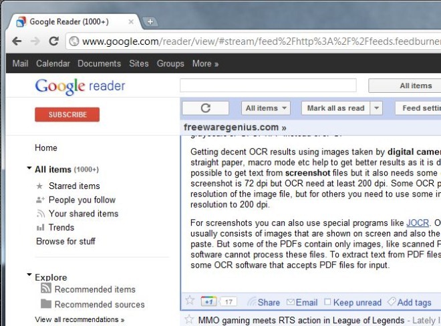Click the Add tags label icon
The height and width of the screenshot is (326, 441).
coord(392,302)
